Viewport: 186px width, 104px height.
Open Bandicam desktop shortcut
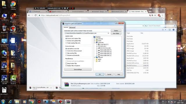[x=13, y=29]
